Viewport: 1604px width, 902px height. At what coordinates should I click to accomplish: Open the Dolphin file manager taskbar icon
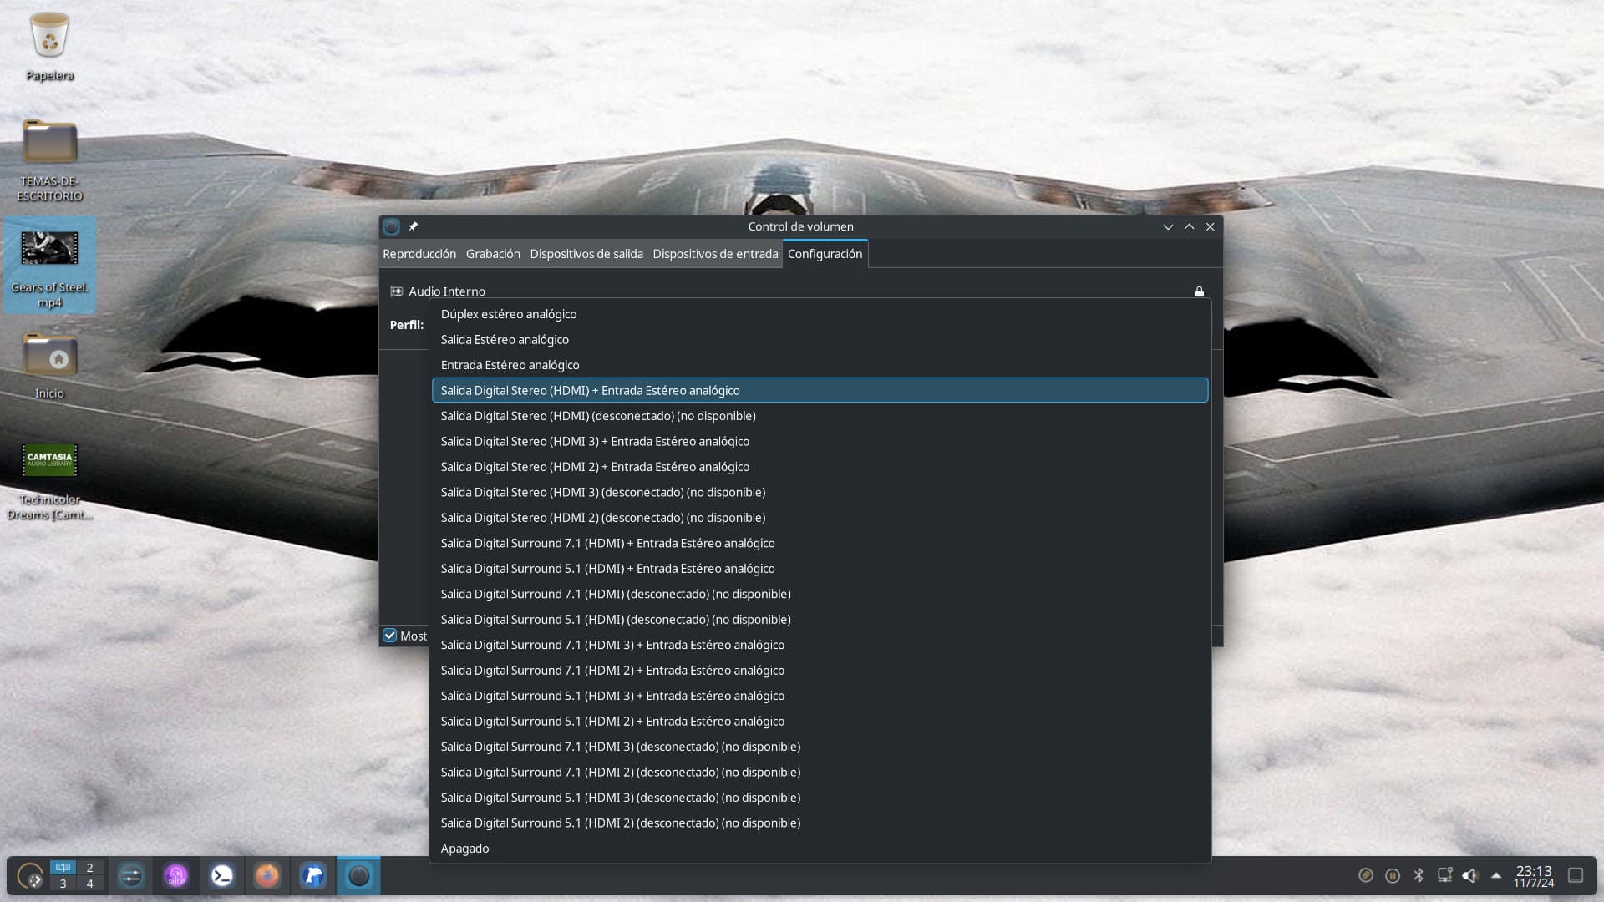coord(313,875)
